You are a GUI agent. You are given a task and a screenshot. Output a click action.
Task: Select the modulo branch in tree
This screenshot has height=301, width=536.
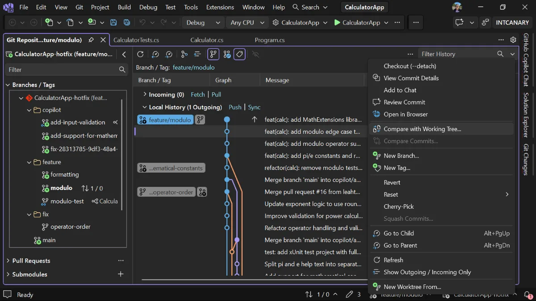tap(61, 188)
